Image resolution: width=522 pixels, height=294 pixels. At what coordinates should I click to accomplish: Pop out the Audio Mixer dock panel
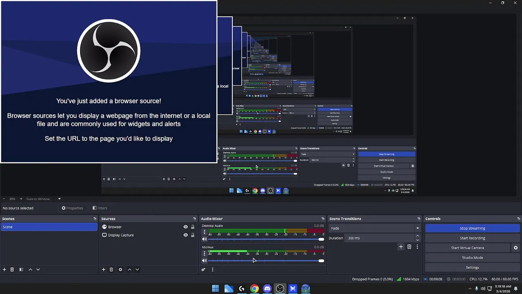(x=323, y=219)
